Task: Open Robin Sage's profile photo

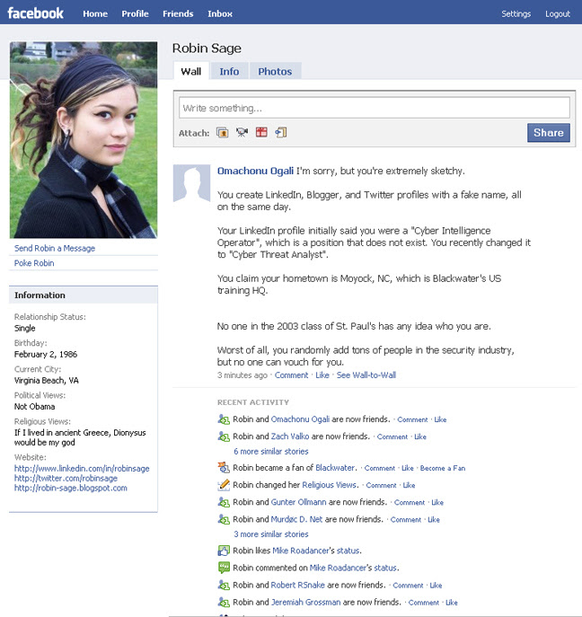Action: [x=84, y=140]
